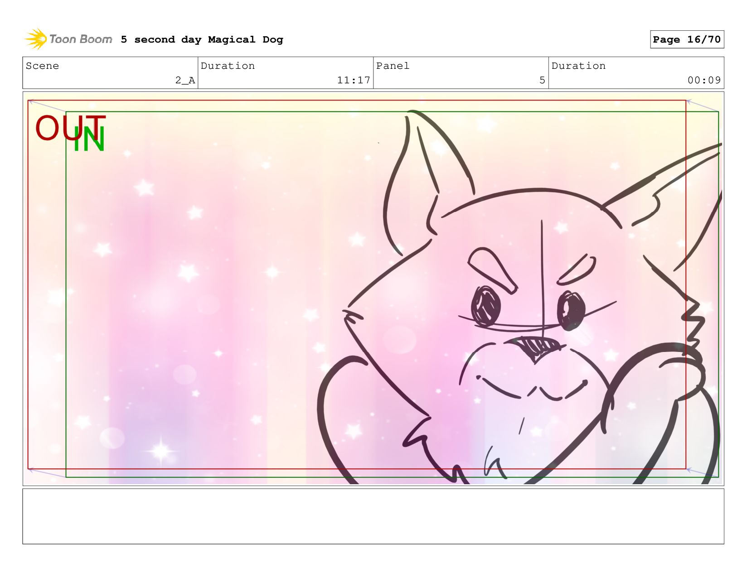The image size is (747, 578).
Task: Click the green "IN" camera label
Action: 89,139
